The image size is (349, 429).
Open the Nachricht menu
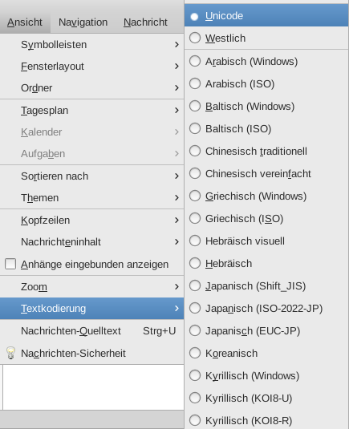point(145,22)
